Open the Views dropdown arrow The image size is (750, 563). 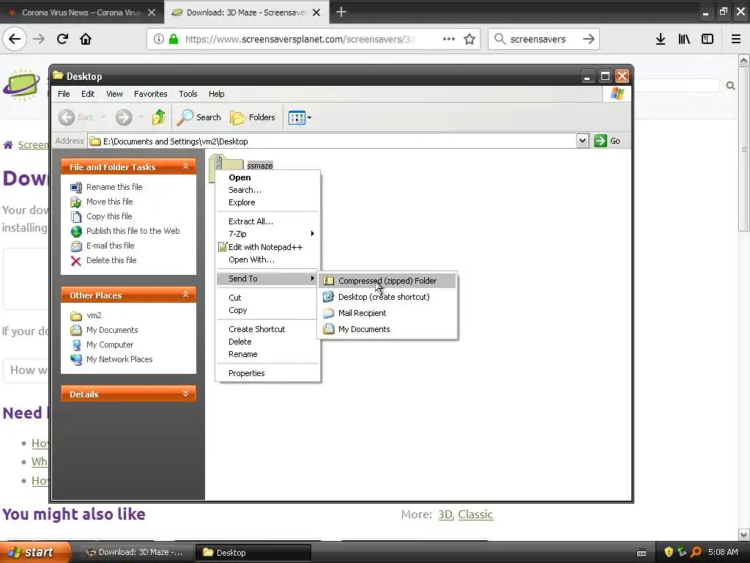click(x=310, y=117)
